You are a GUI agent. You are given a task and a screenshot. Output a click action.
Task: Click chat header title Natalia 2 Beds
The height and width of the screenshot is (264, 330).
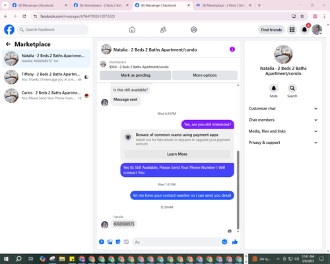pyautogui.click(x=155, y=49)
